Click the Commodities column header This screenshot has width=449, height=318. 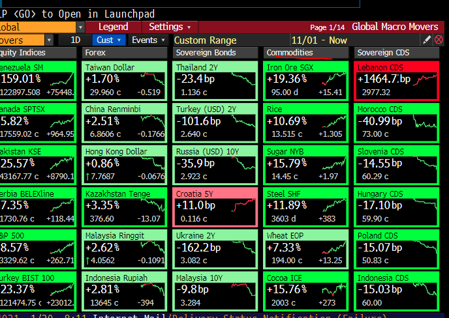305,53
